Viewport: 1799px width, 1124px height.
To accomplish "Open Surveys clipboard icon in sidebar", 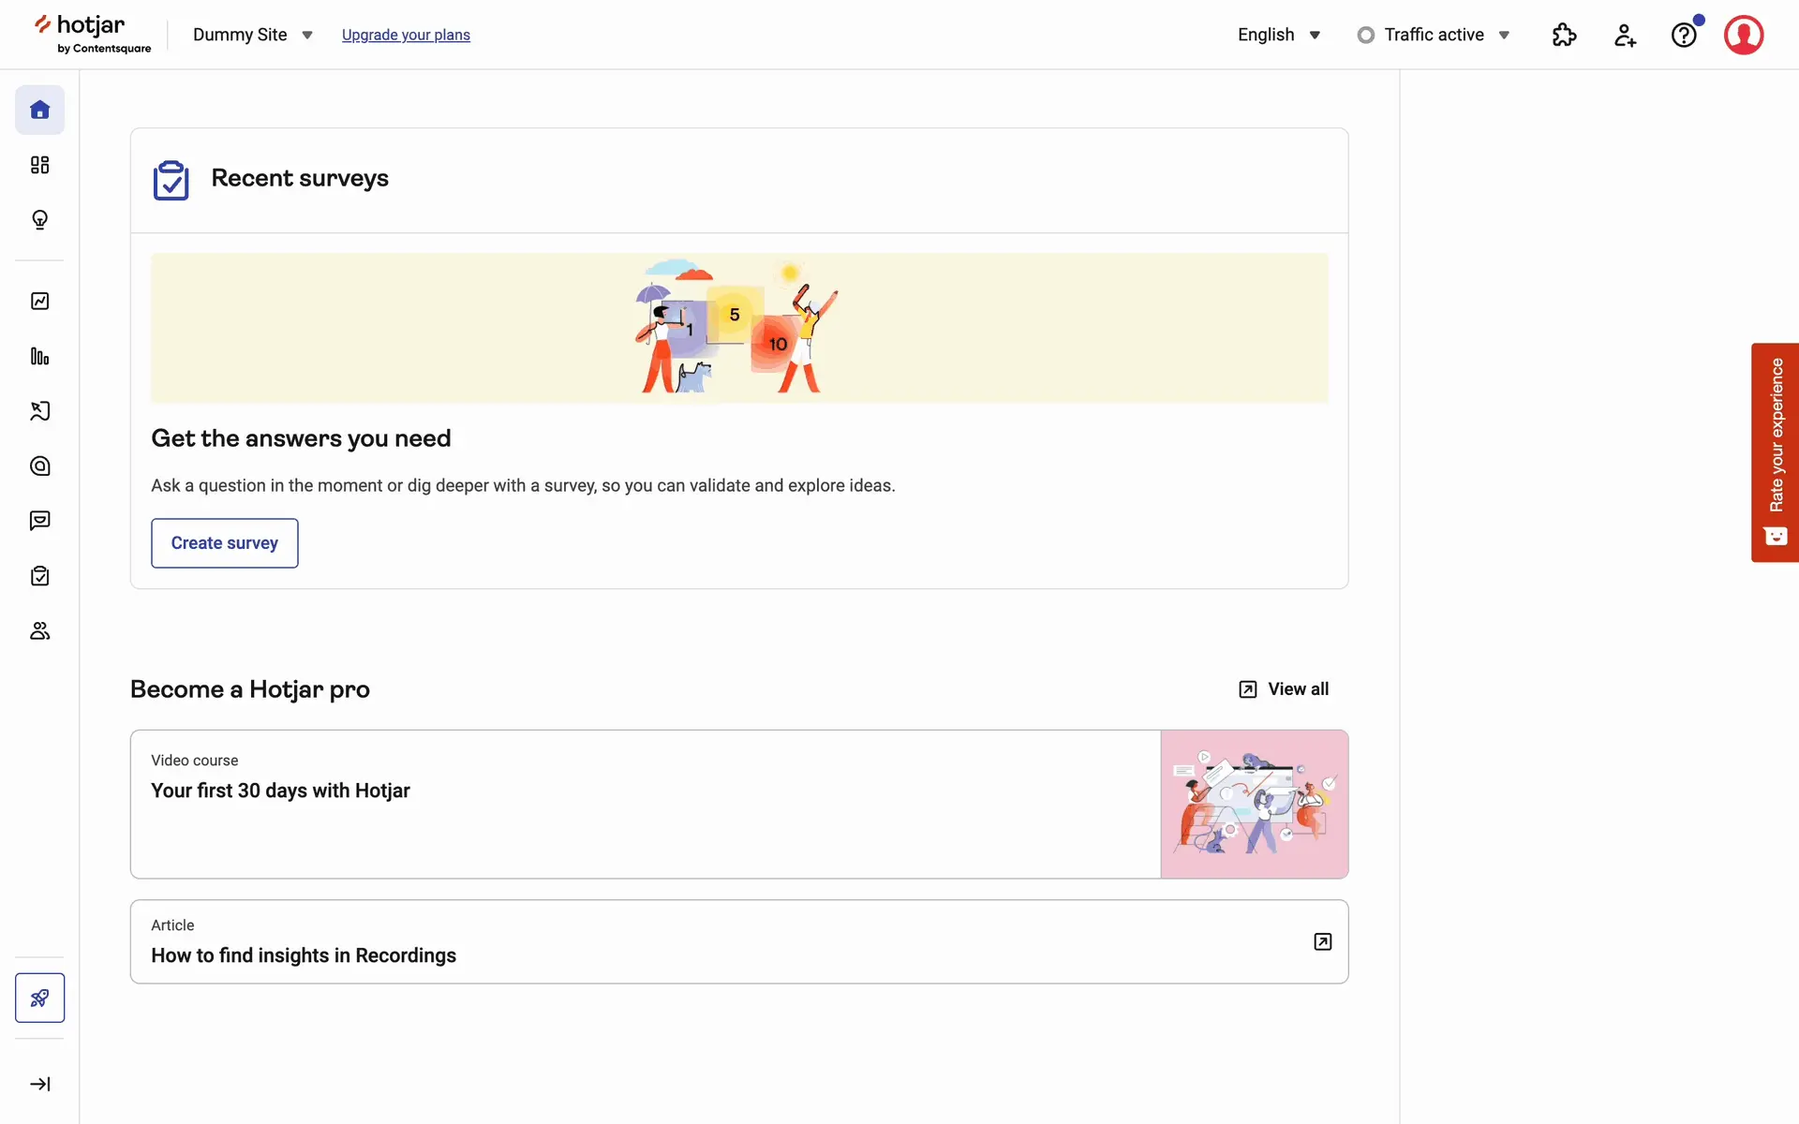I will pos(39,575).
